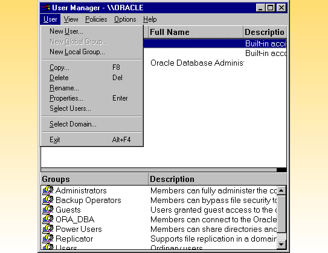Maximize the User Manager window
Viewport: 328px width, 253px height.
click(x=270, y=8)
